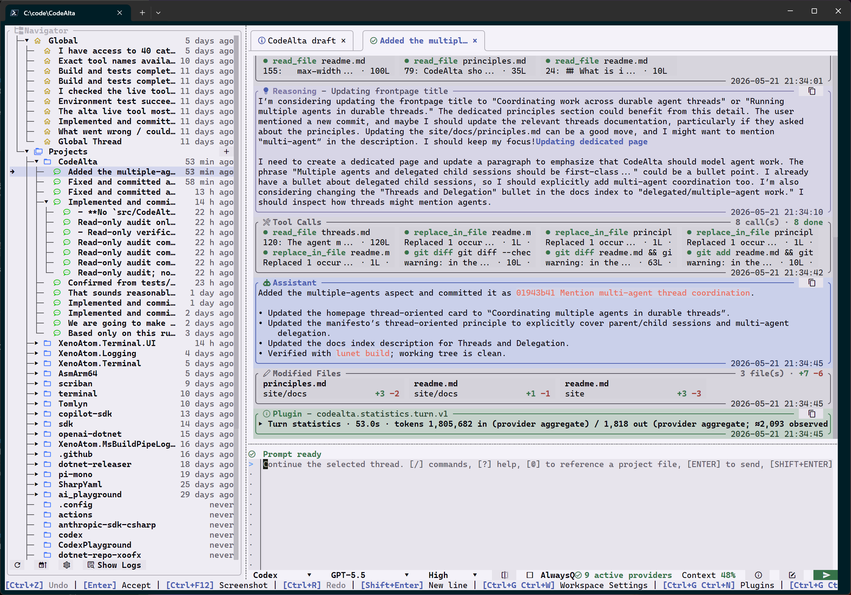The width and height of the screenshot is (851, 595).
Task: Switch to the CodeAlta draft tab
Action: click(x=301, y=41)
